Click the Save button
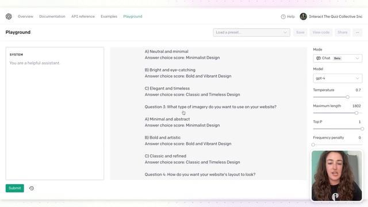Screen dimensions: 368x207 coord(300,32)
